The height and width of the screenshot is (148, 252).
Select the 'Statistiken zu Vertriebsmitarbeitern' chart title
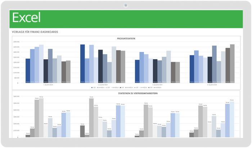pyautogui.click(x=138, y=93)
